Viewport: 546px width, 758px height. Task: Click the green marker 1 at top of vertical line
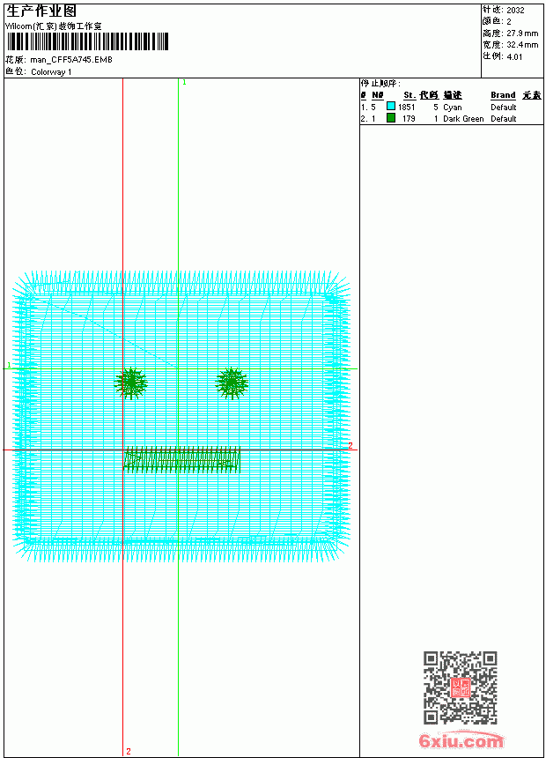[x=185, y=83]
